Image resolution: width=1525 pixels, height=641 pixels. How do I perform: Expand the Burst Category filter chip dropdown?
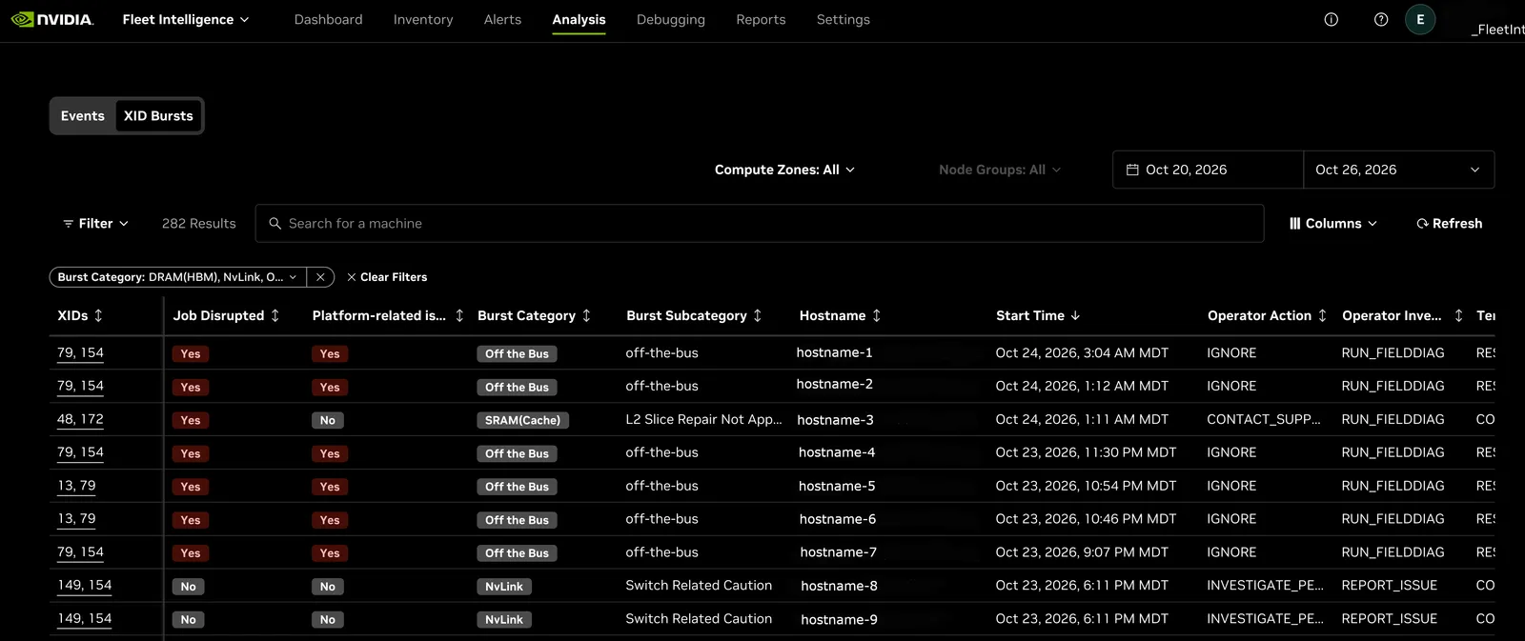pyautogui.click(x=293, y=277)
